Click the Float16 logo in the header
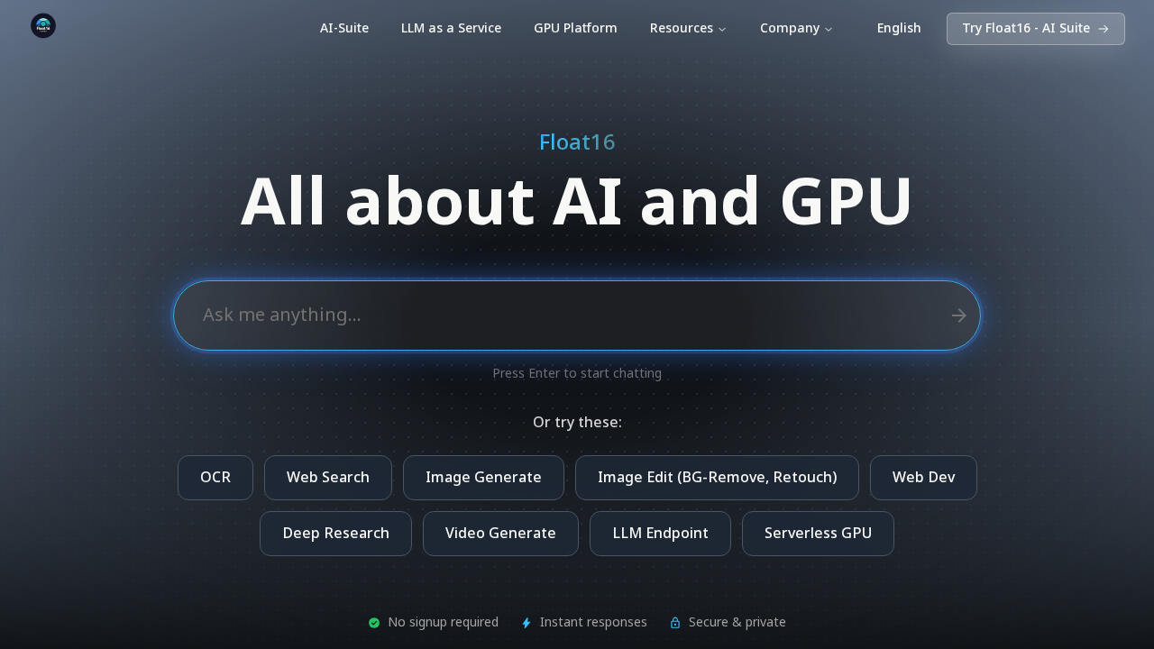This screenshot has width=1154, height=649. coord(43,25)
